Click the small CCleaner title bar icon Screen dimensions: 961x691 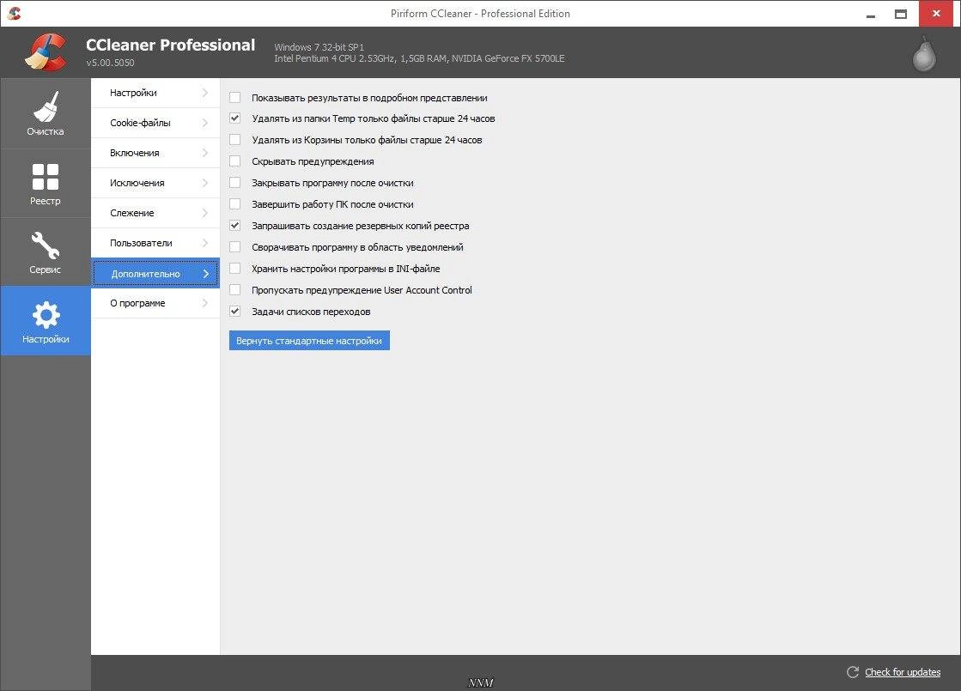pos(14,13)
